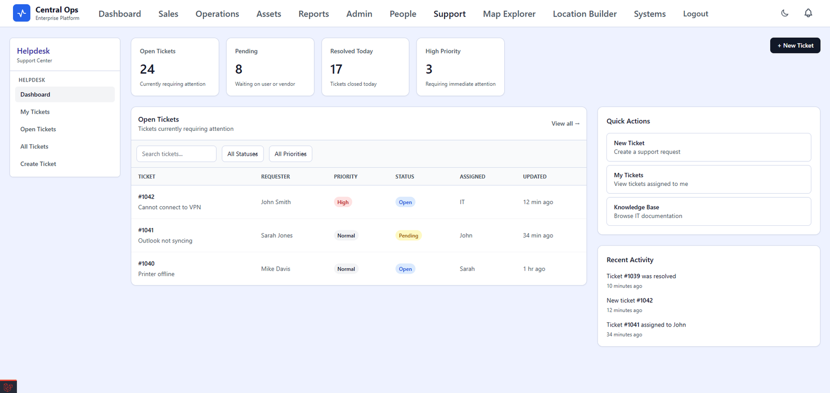
Task: Click Create Ticket in the sidebar
Action: (65, 164)
